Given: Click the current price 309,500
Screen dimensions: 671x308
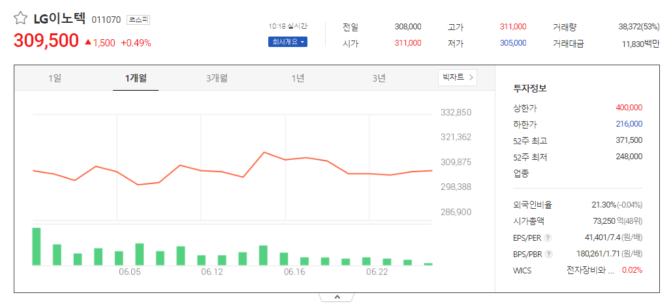Looking at the screenshot, I should click(x=46, y=40).
